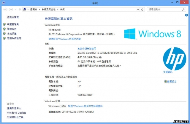
Task: Select 系統及安全性 breadcrumb item
Action: point(48,9)
